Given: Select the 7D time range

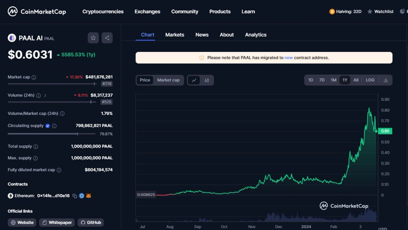Looking at the screenshot, I should point(322,80).
